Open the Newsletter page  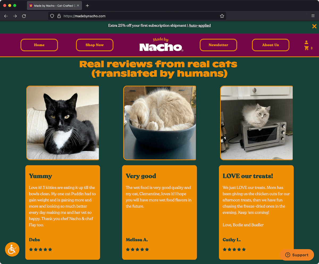click(218, 45)
